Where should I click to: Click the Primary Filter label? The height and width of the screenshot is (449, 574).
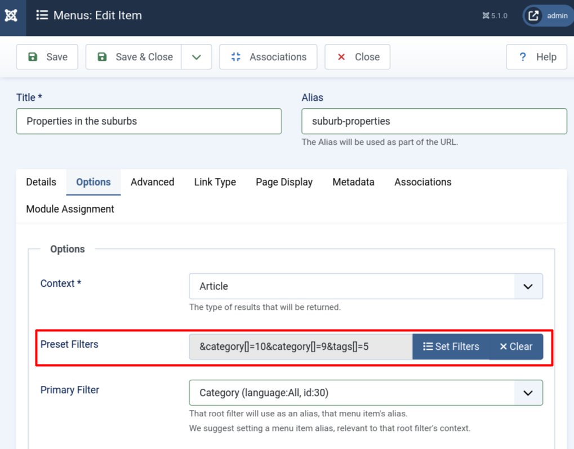click(69, 390)
